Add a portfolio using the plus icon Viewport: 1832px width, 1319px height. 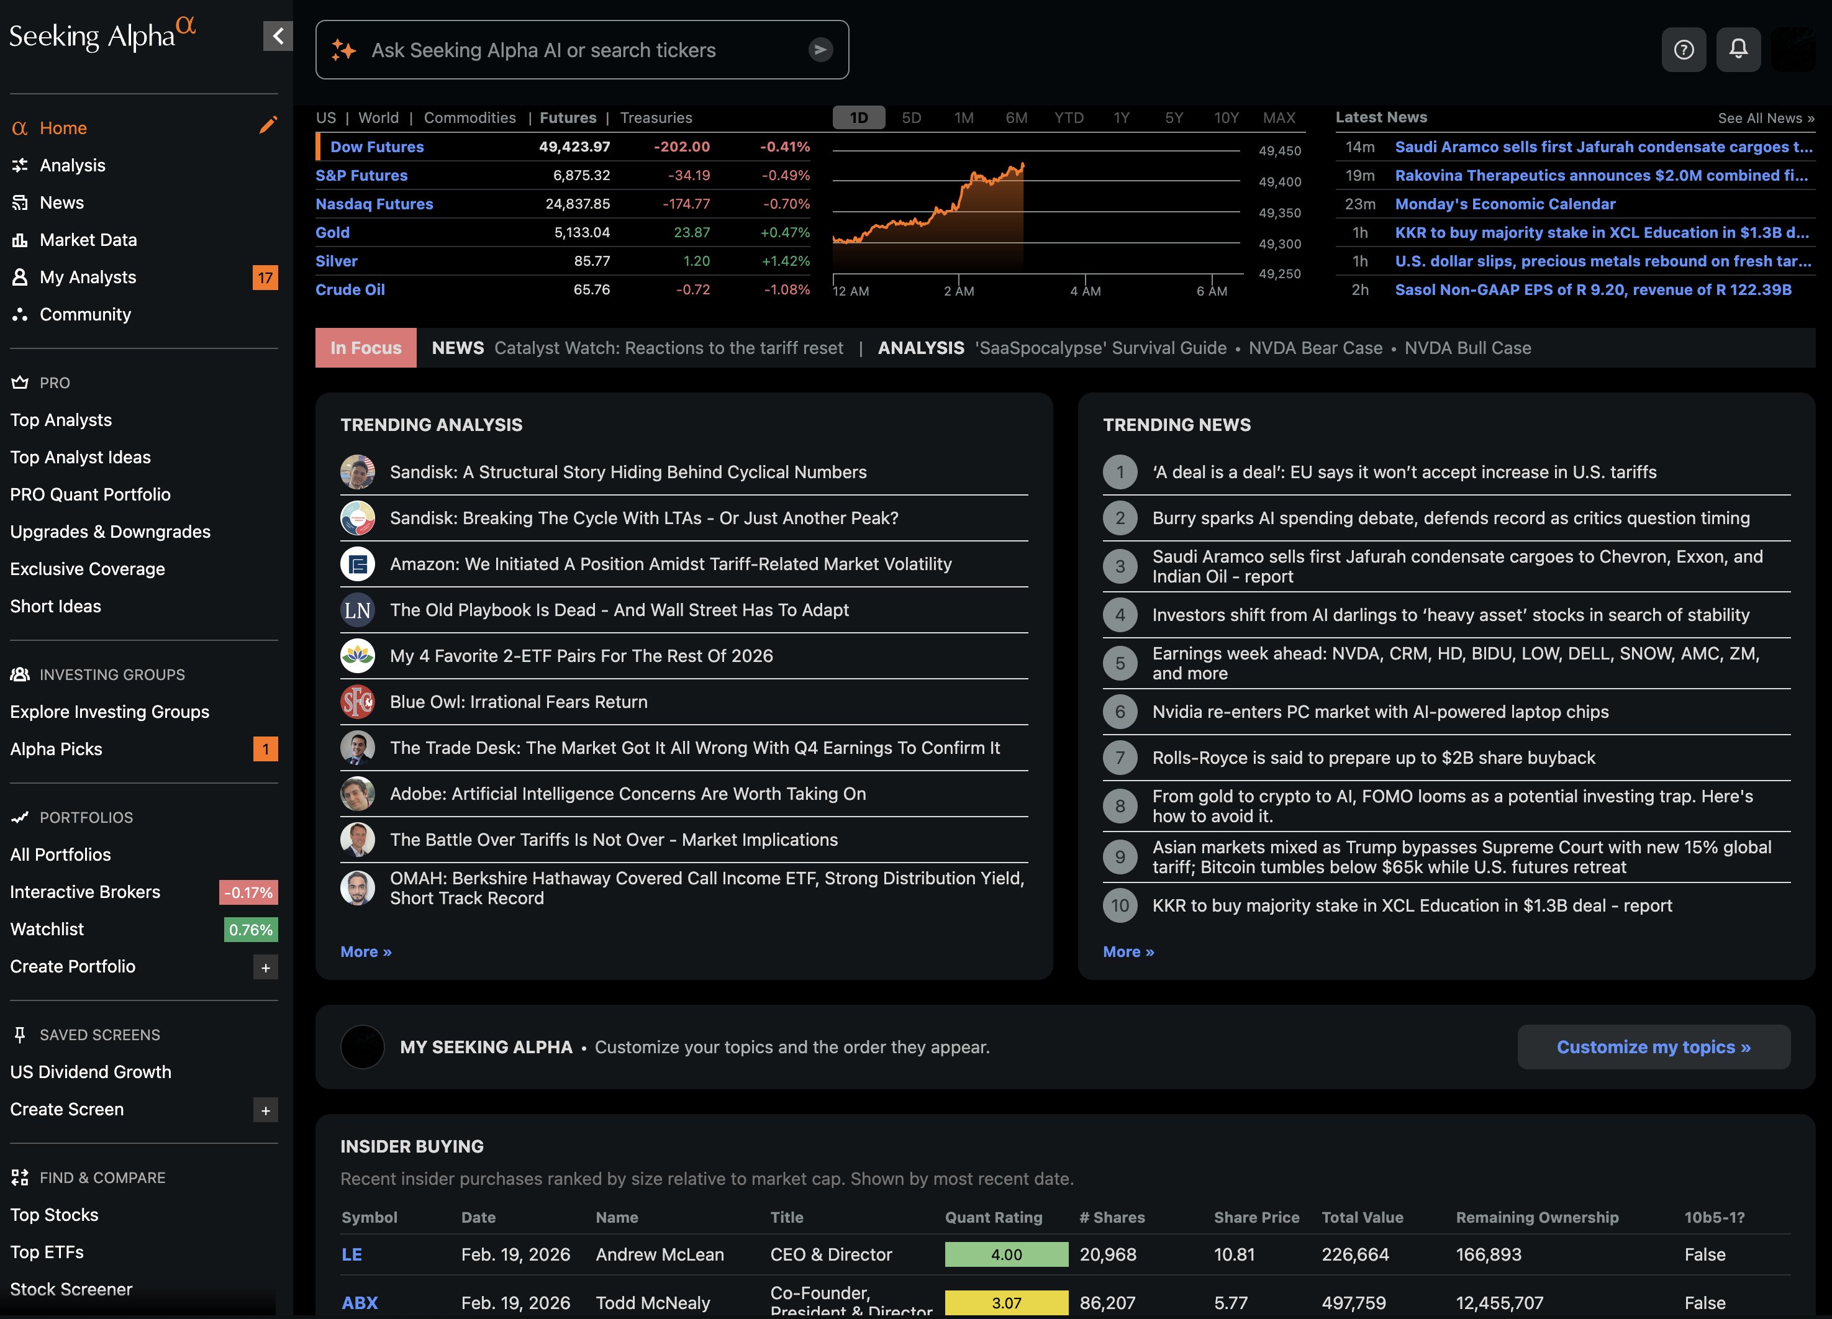pos(265,967)
